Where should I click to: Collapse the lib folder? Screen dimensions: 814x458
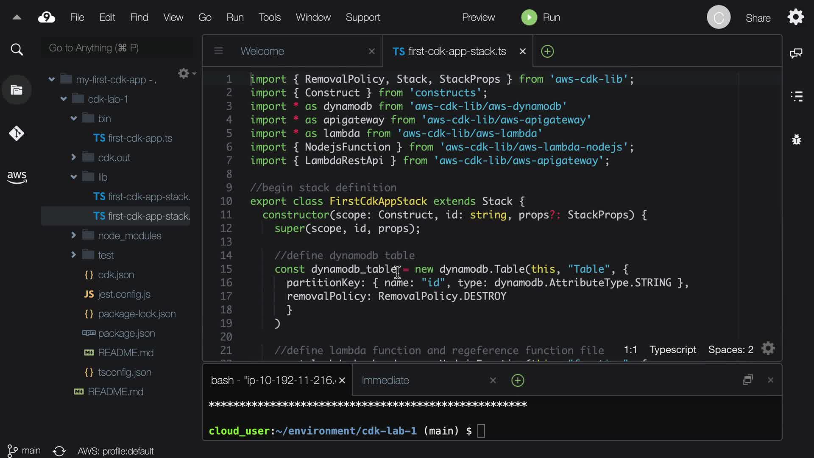tap(73, 177)
